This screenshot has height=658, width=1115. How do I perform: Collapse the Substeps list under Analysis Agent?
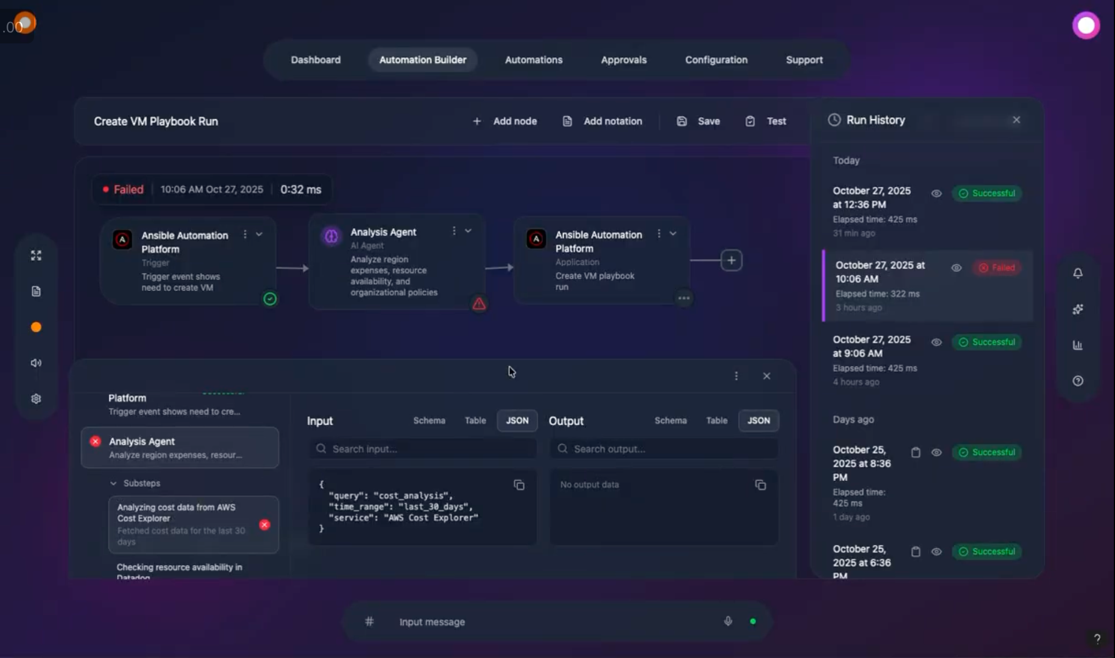[x=113, y=483]
